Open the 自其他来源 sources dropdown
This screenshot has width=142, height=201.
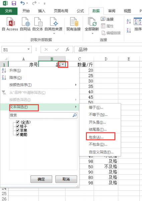click(53, 25)
